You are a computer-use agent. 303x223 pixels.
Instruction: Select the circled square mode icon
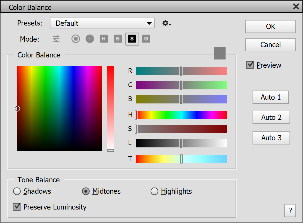(x=76, y=39)
